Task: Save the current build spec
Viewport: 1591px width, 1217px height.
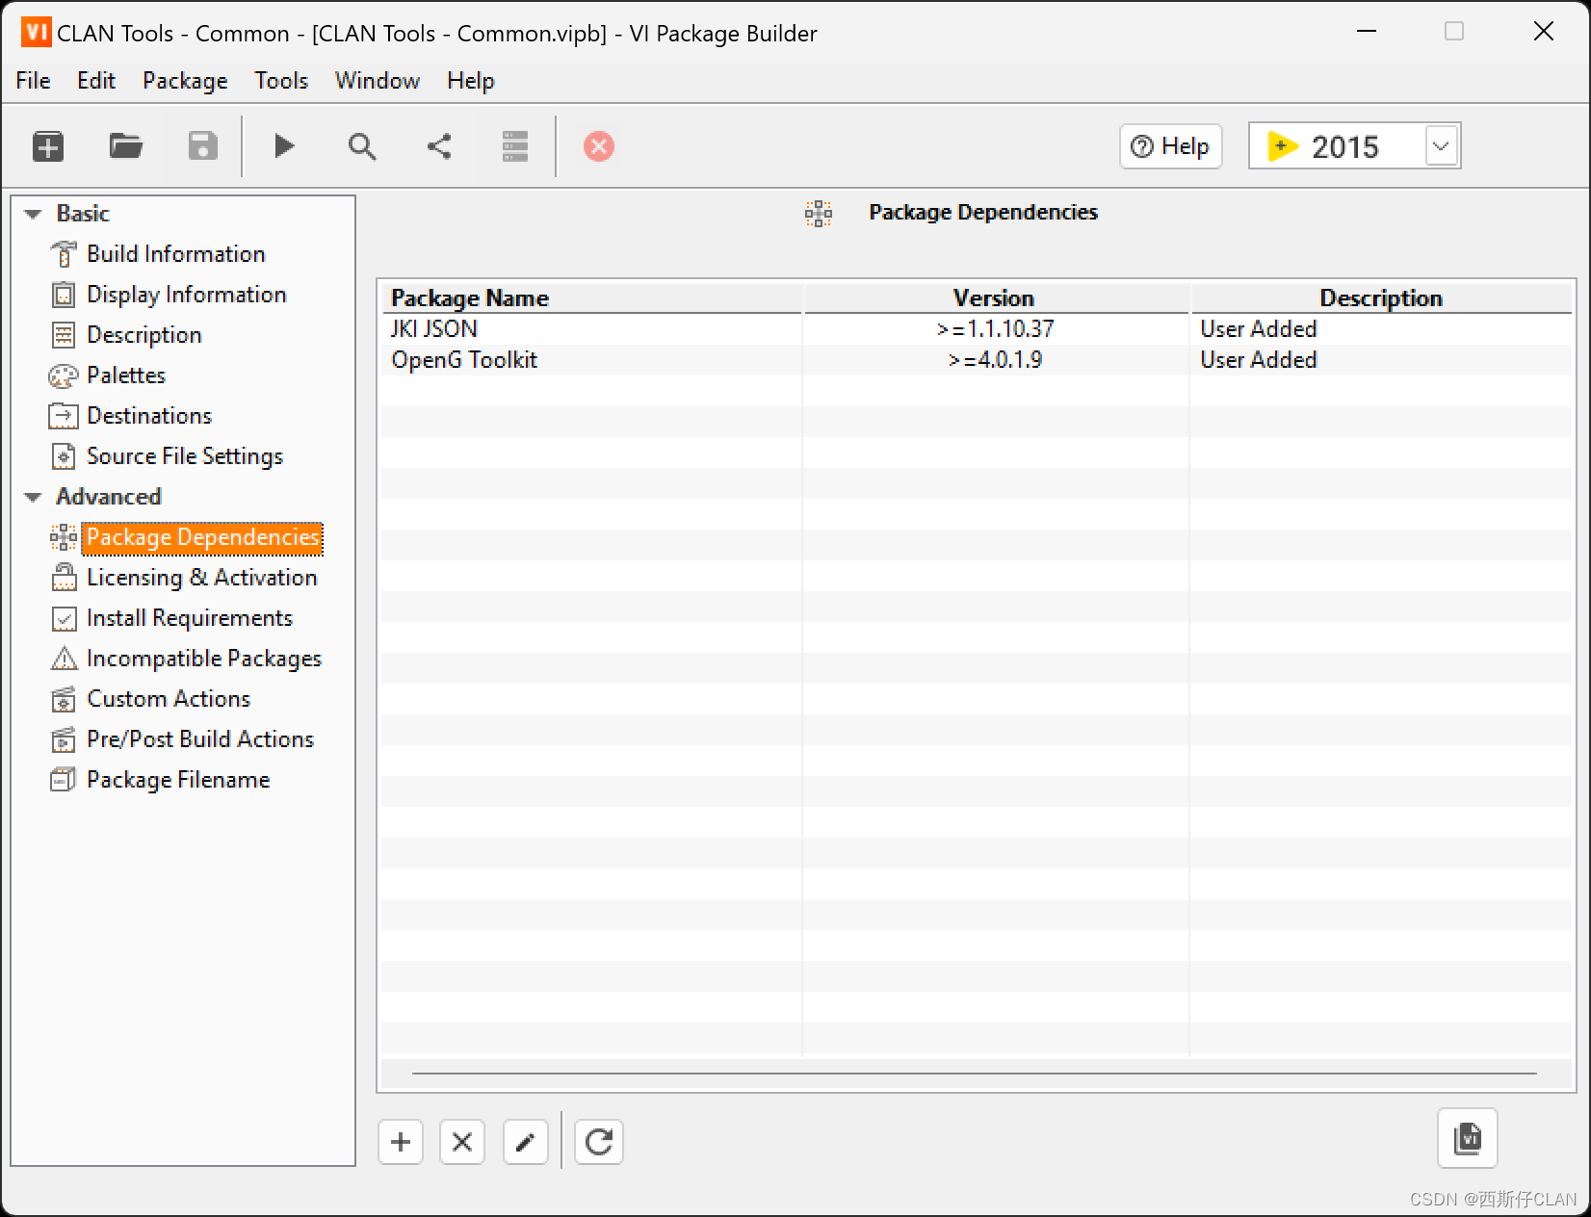Action: pyautogui.click(x=201, y=146)
